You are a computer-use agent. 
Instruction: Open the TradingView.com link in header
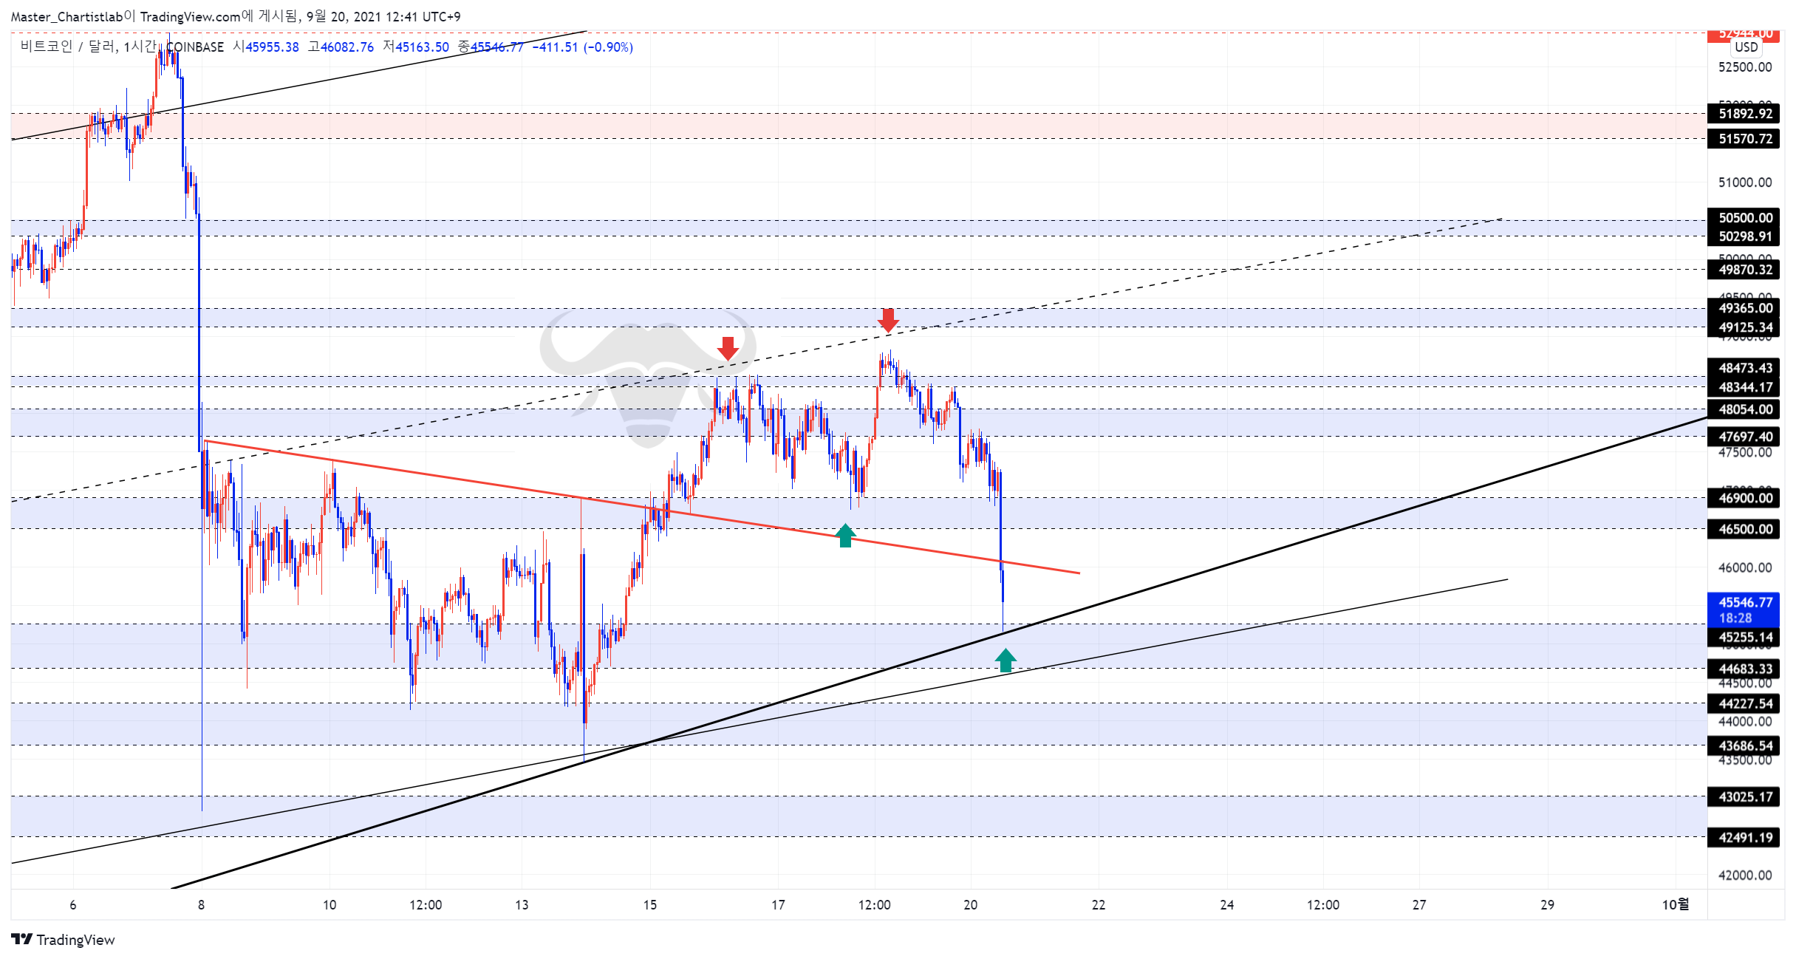(x=190, y=16)
